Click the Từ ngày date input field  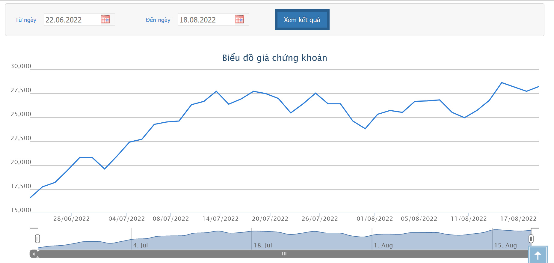(x=79, y=19)
